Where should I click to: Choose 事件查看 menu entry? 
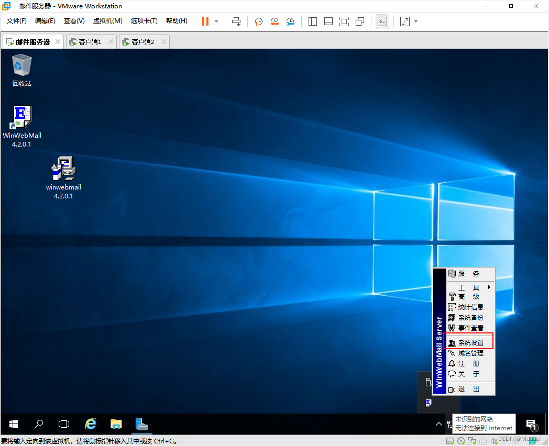470,328
